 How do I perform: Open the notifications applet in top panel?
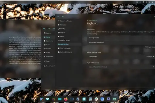[x=152, y=2]
